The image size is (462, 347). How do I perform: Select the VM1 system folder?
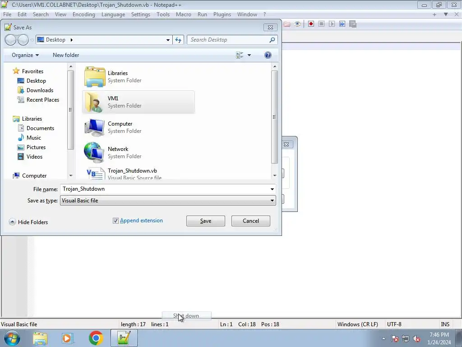pyautogui.click(x=138, y=102)
